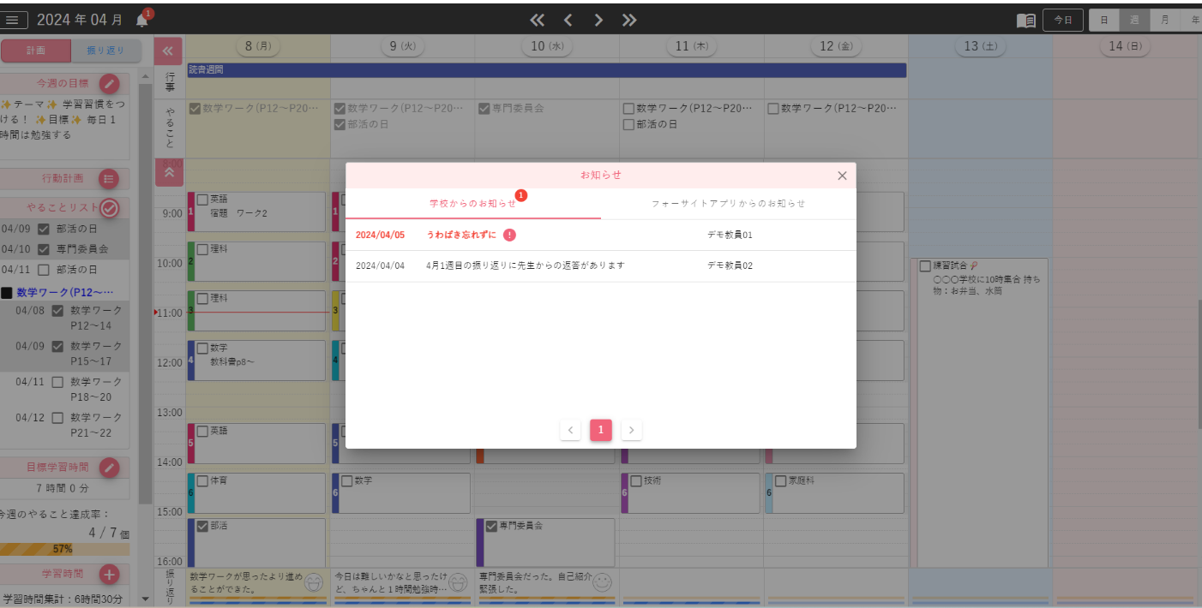Collapse sidebar with double chevron button
The height and width of the screenshot is (608, 1202).
pyautogui.click(x=168, y=51)
